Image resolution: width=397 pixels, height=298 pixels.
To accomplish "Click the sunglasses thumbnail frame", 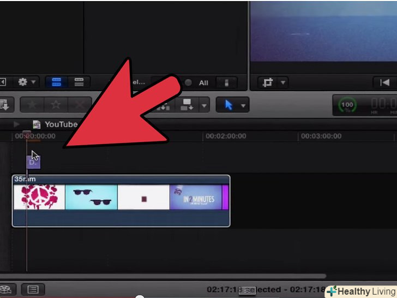I will [x=92, y=197].
